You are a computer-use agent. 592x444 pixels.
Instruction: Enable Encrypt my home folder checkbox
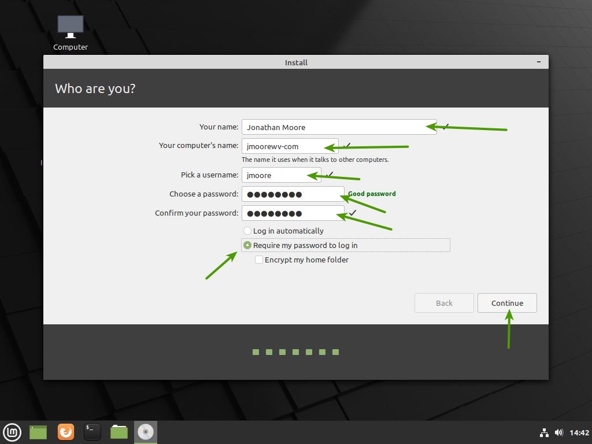point(259,260)
